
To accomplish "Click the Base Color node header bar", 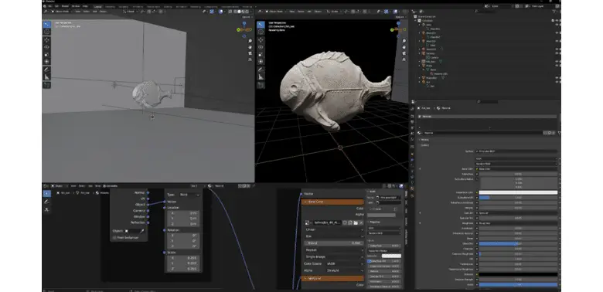I will click(332, 202).
